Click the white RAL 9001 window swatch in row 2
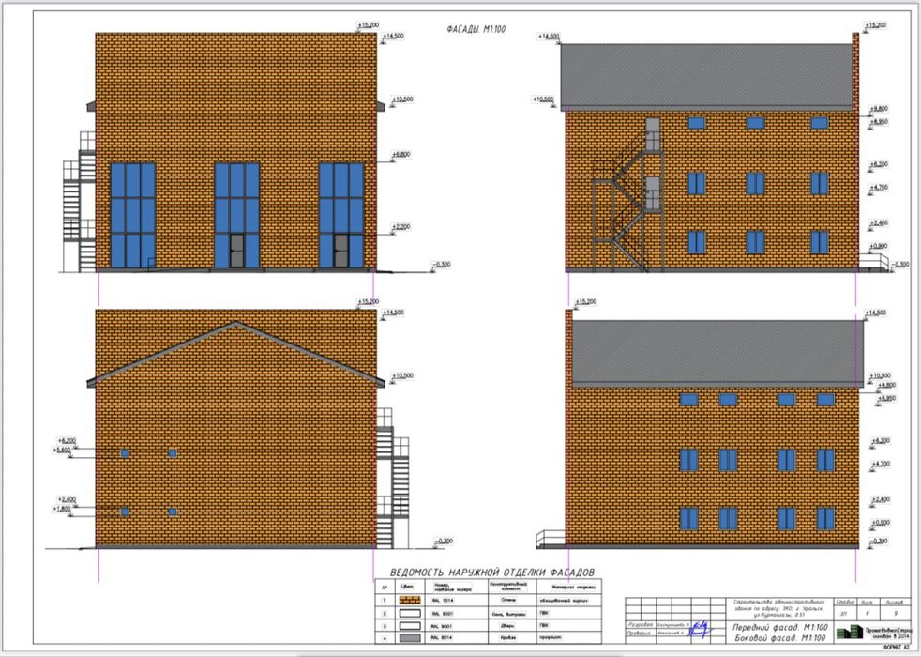921x657 pixels. pyautogui.click(x=410, y=613)
